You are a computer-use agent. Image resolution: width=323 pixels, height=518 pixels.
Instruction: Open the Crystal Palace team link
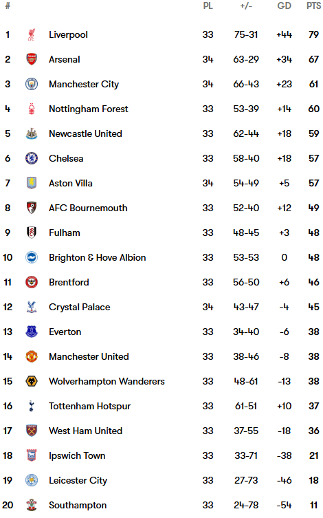click(x=80, y=307)
